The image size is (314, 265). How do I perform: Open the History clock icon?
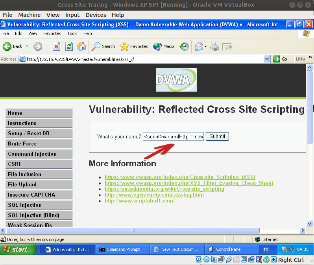[x=184, y=46]
